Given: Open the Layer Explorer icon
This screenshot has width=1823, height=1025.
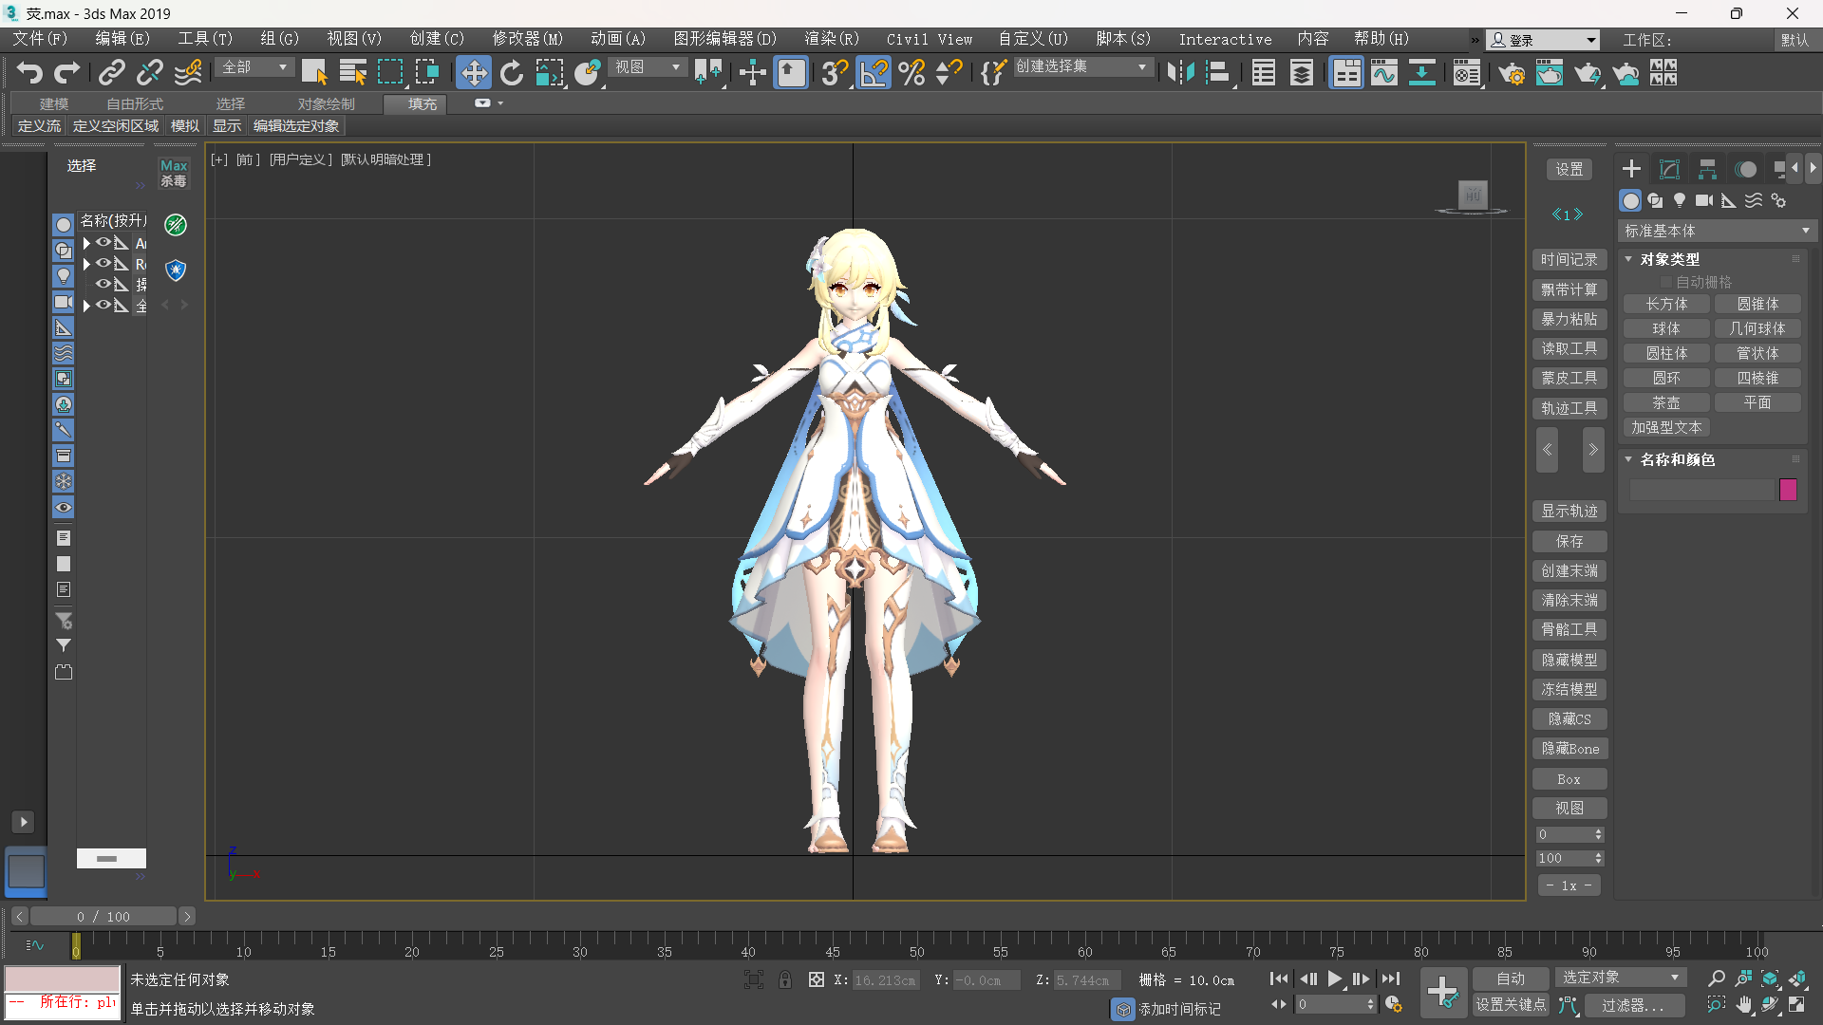Looking at the screenshot, I should coord(1302,73).
